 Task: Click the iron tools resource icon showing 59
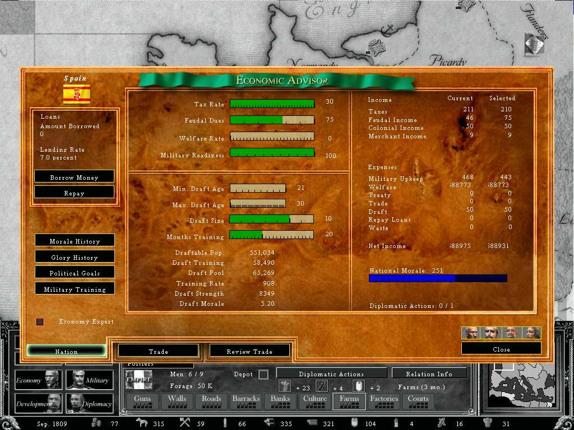point(185,423)
